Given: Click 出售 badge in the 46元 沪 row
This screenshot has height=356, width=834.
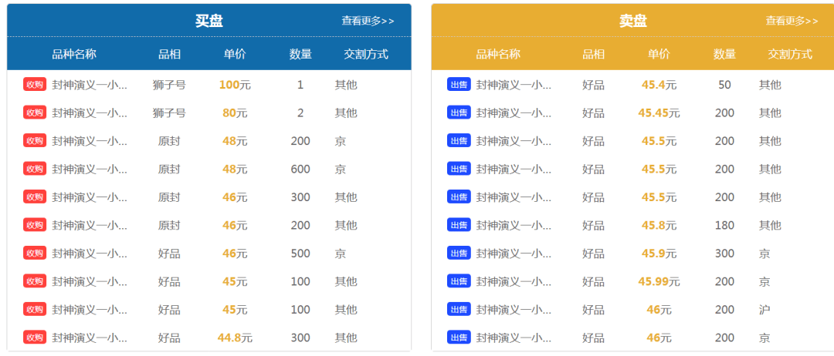Looking at the screenshot, I should pyautogui.click(x=459, y=309).
